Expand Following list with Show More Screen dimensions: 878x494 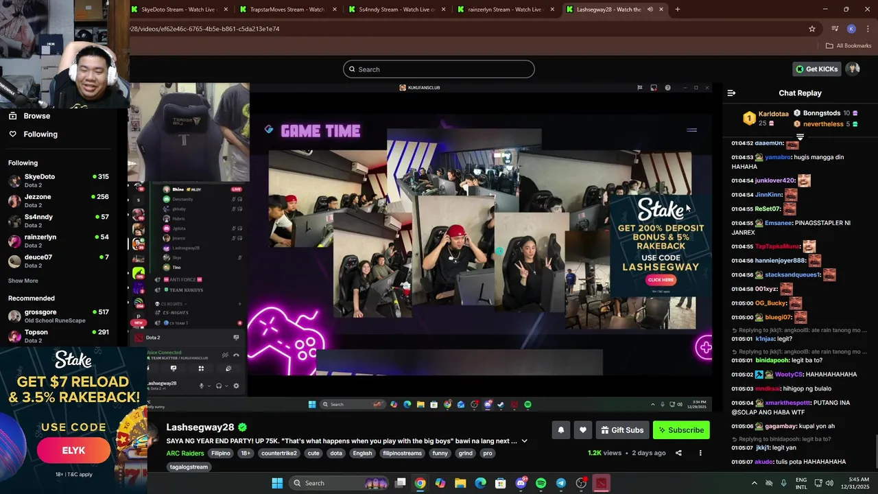[x=23, y=281]
